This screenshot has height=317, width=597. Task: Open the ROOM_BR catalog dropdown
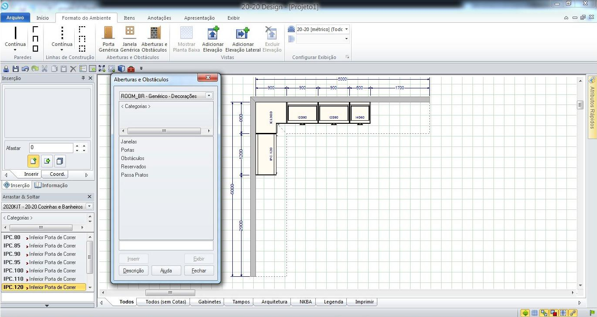[209, 96]
